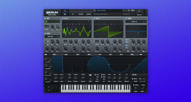Go to next noise sample after ARP pink
This screenshot has height=102, width=191.
click(x=59, y=36)
